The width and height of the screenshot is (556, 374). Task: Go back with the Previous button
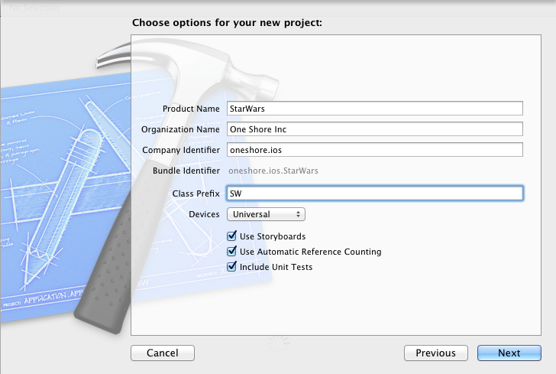pyautogui.click(x=435, y=353)
